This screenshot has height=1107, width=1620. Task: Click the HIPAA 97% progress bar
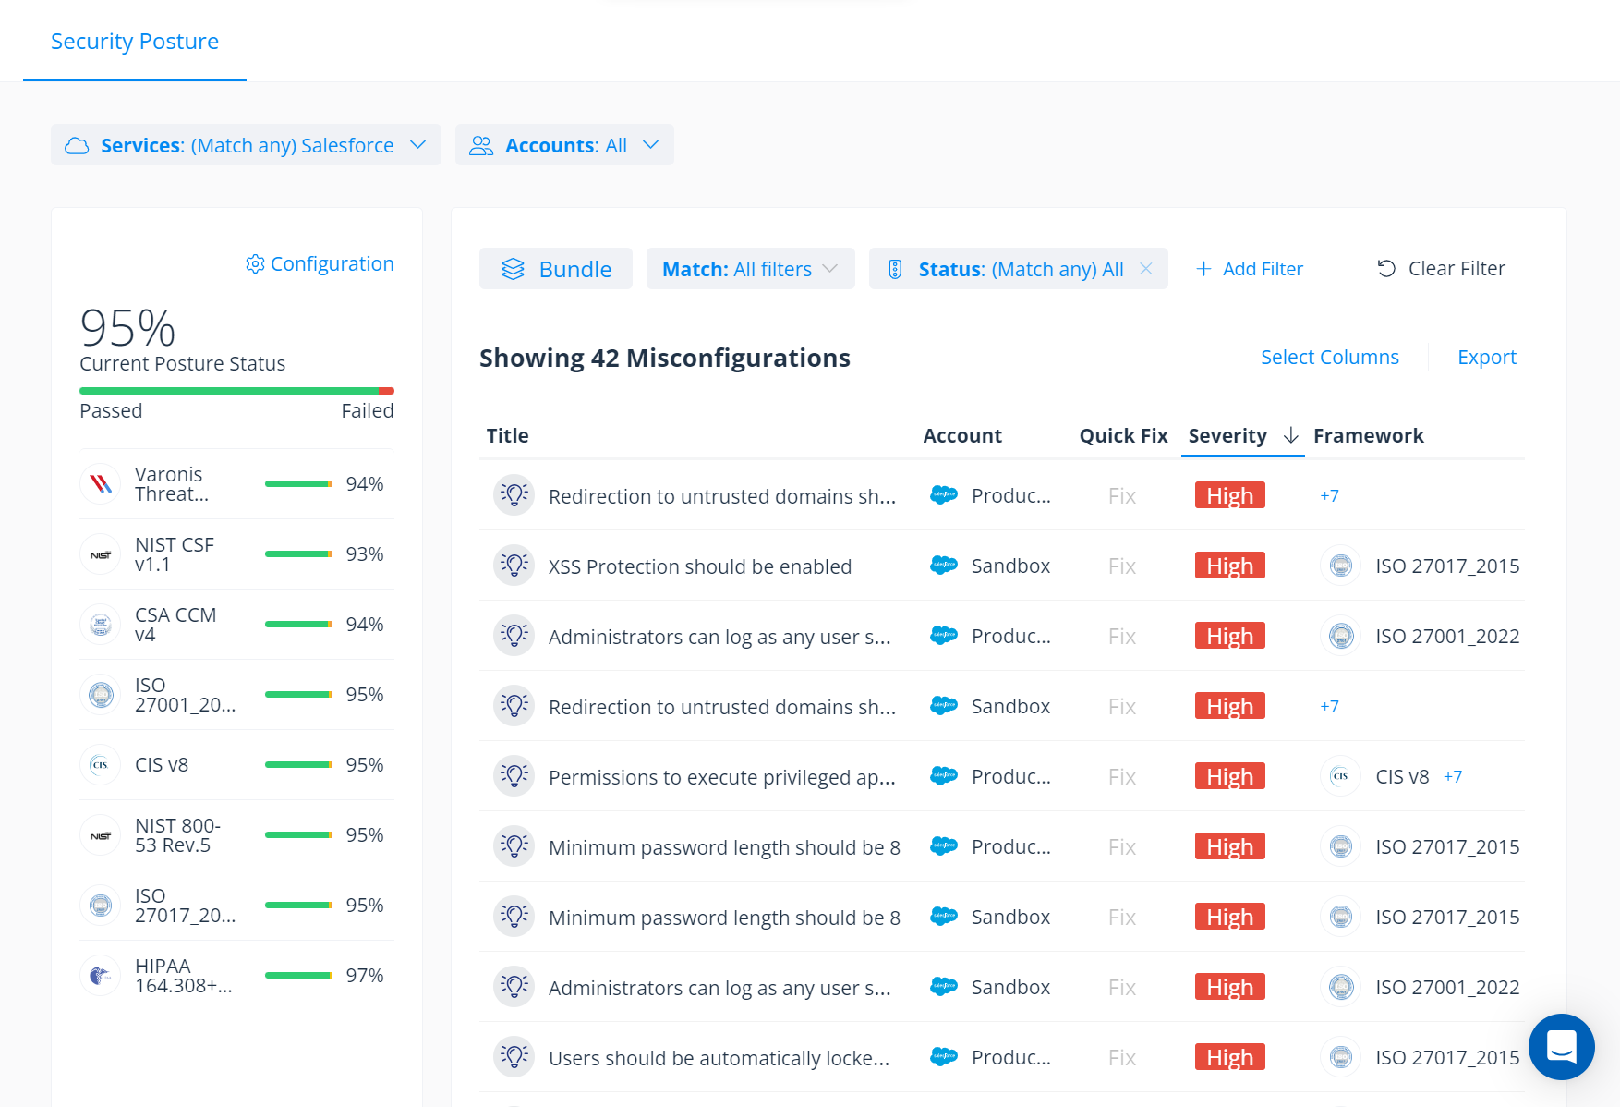[x=298, y=976]
